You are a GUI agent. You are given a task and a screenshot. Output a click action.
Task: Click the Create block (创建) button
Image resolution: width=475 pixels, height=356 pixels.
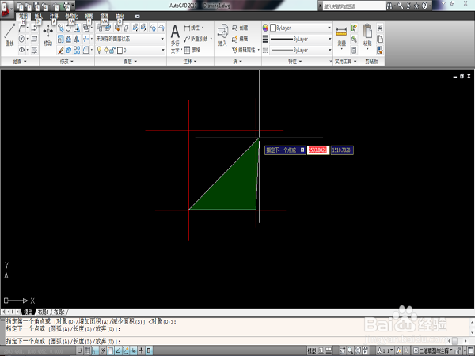[x=240, y=28]
